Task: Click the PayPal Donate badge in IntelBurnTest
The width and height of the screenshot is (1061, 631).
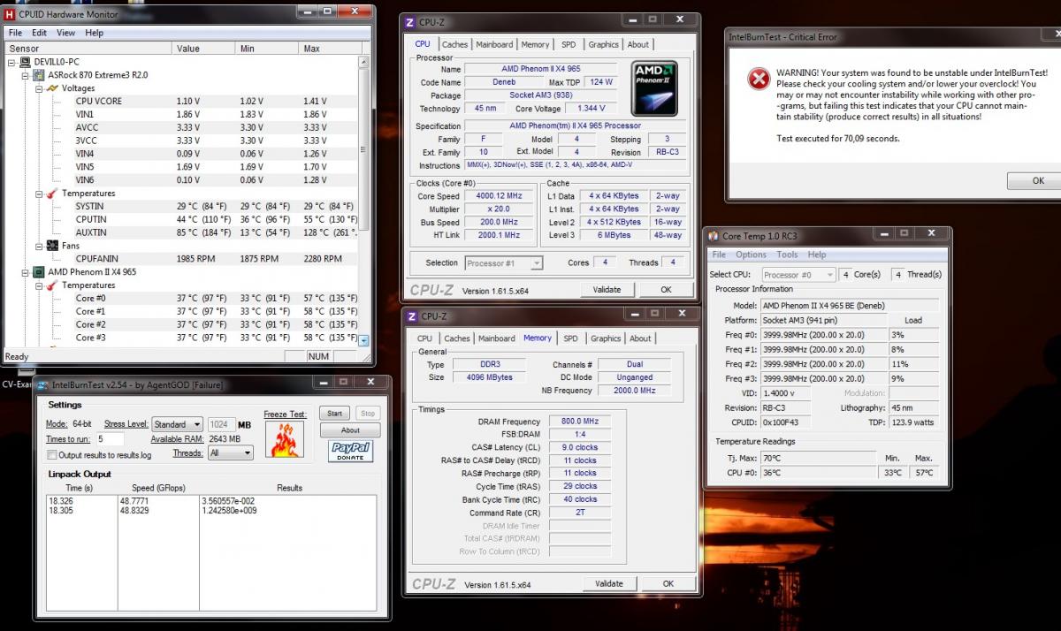Action: 349,451
